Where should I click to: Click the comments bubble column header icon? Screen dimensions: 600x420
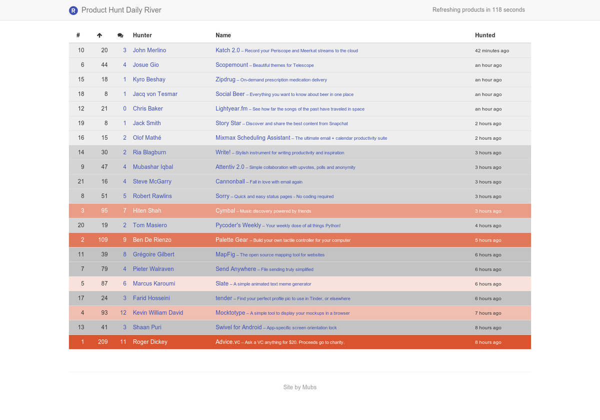tap(120, 35)
